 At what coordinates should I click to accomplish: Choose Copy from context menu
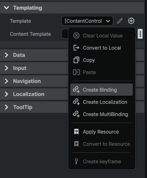pos(102,60)
